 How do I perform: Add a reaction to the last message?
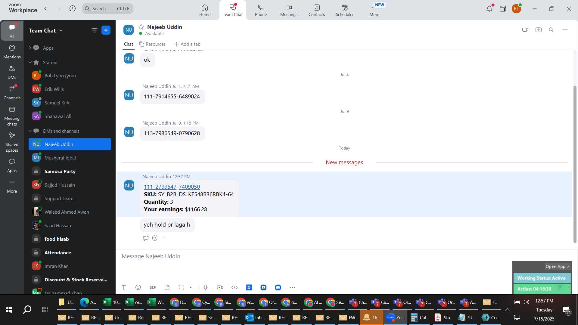155,238
